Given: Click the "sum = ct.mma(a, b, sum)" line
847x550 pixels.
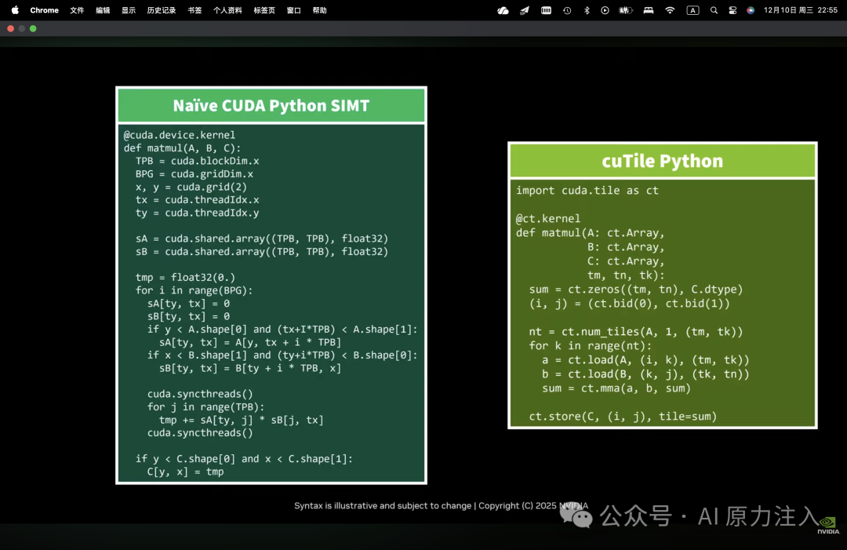Looking at the screenshot, I should click(x=616, y=388).
